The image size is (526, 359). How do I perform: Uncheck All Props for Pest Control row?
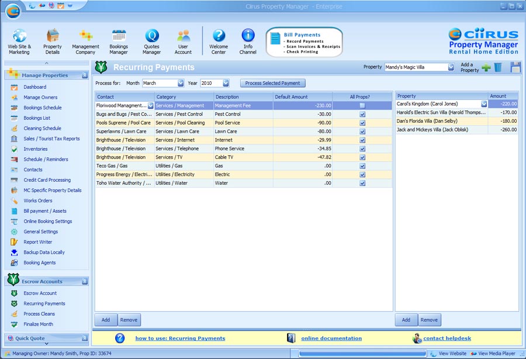[x=362, y=115]
